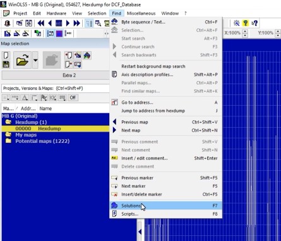Click the blank new page icon in Map selection
This screenshot has height=241, width=281.
pos(6,56)
